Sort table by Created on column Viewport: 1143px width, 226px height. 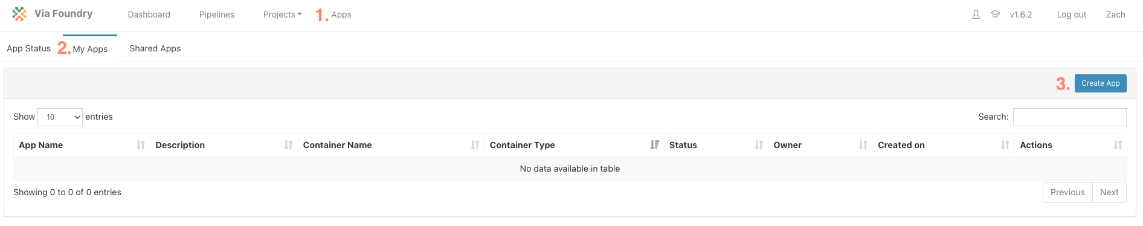pos(944,145)
